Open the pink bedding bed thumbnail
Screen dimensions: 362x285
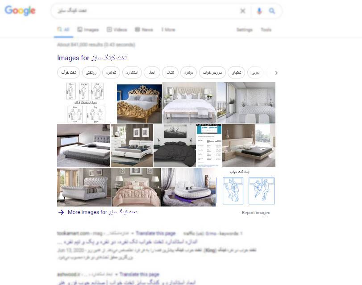[136, 187]
